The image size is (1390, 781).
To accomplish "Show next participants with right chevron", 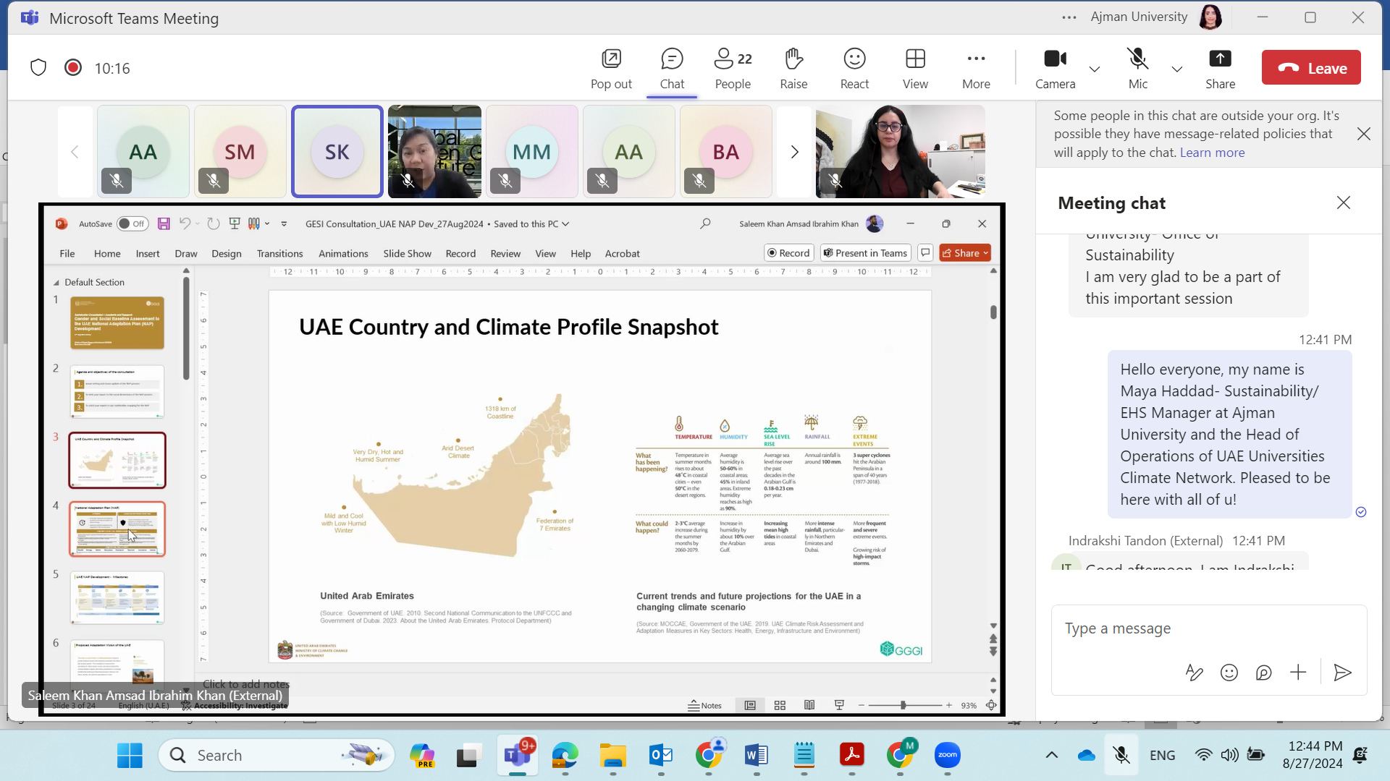I will point(794,152).
